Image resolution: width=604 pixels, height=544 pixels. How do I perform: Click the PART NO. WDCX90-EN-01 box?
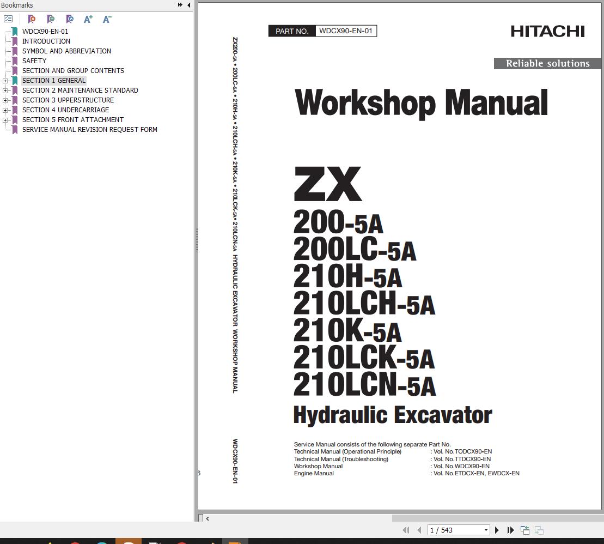pos(322,31)
